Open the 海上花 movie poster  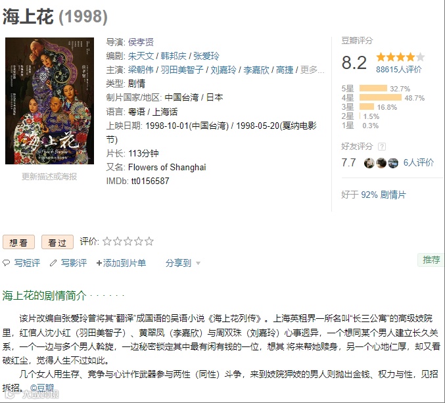coord(50,101)
